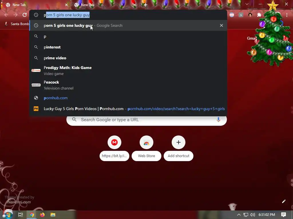Switch to the first New Tab

[35, 5]
